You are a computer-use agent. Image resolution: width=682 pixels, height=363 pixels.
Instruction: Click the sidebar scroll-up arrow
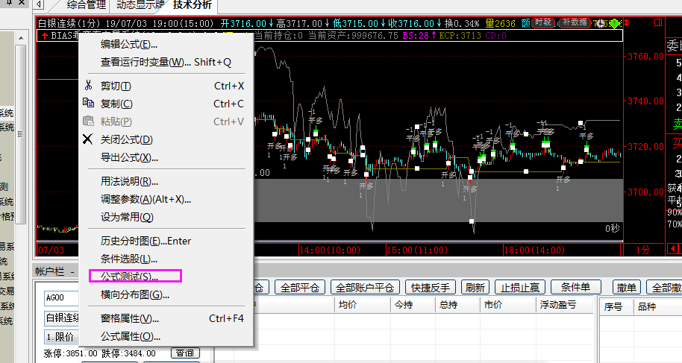(x=21, y=39)
